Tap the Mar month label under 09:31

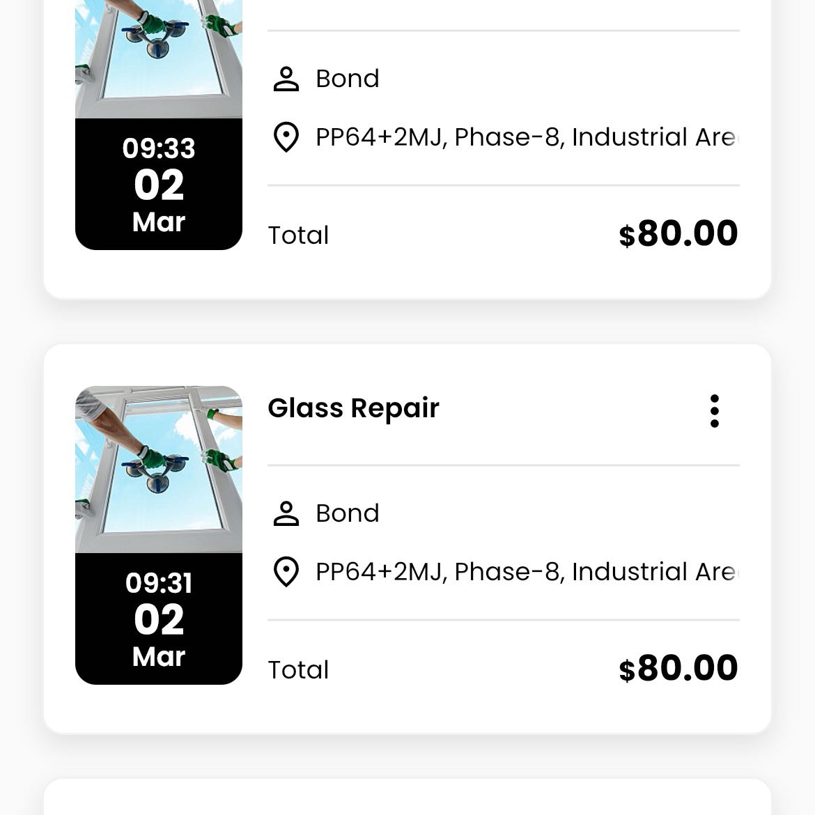[x=159, y=657]
